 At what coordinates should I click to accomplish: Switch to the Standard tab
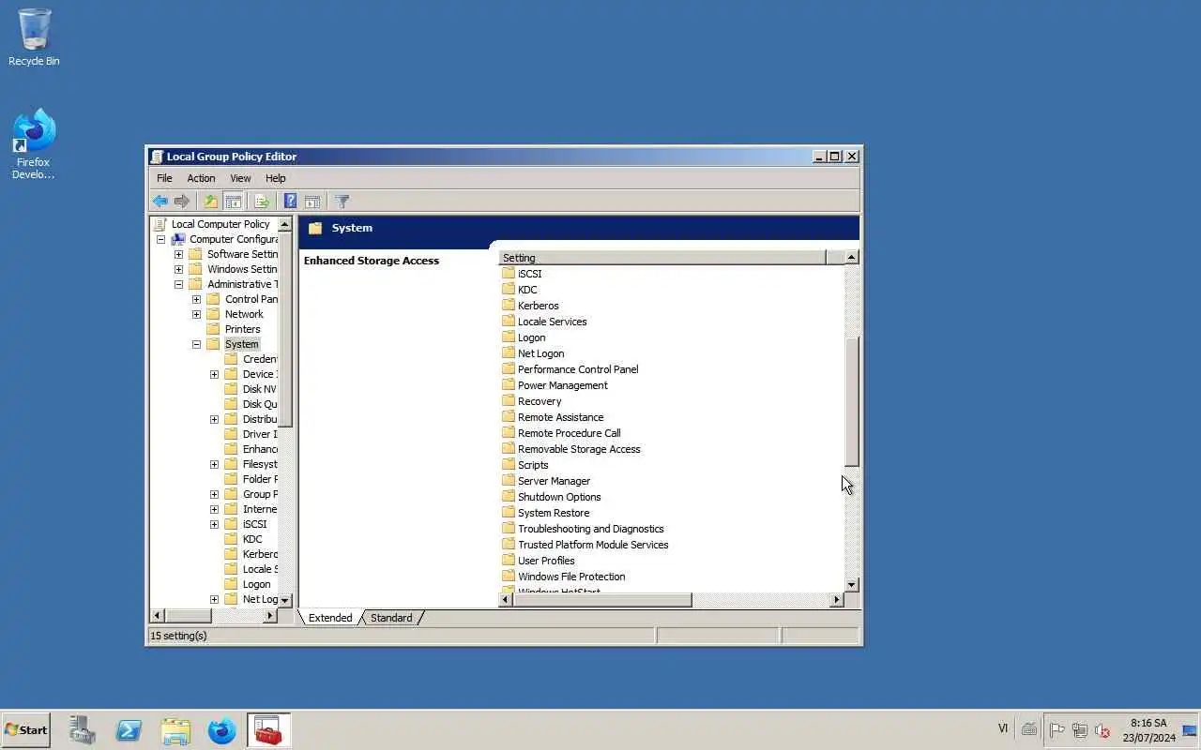coord(391,618)
